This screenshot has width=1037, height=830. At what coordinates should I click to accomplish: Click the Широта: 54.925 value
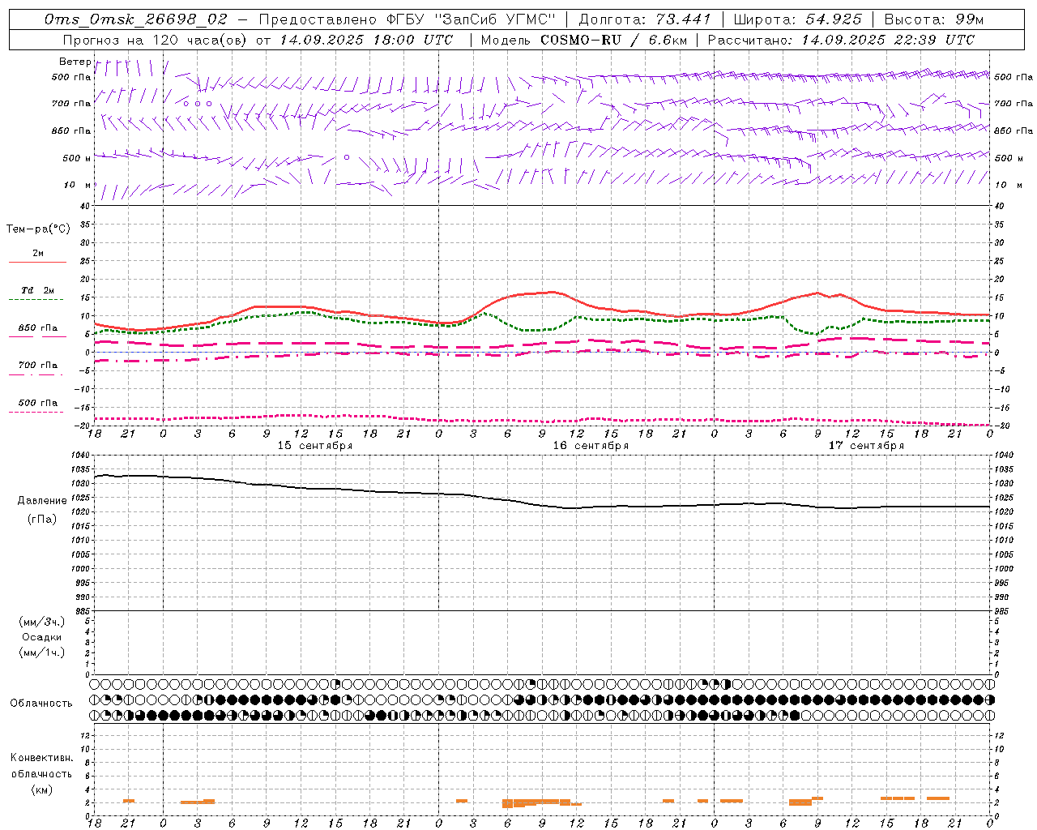tap(797, 19)
